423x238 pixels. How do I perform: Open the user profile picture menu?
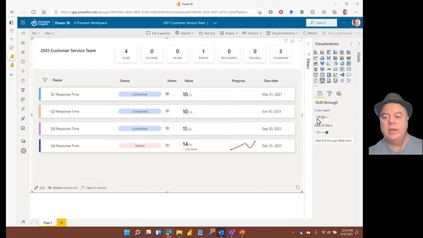pyautogui.click(x=356, y=22)
